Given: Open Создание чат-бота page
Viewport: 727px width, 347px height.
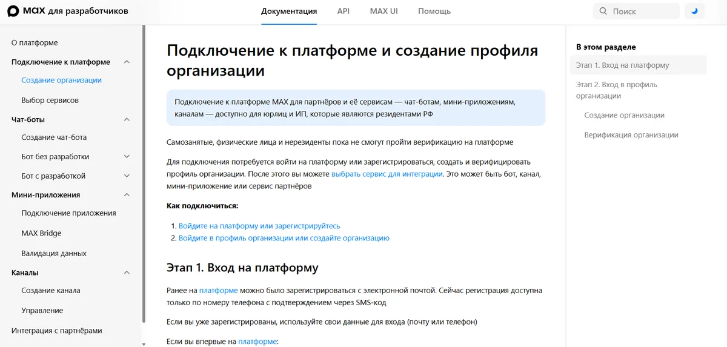Looking at the screenshot, I should point(54,137).
